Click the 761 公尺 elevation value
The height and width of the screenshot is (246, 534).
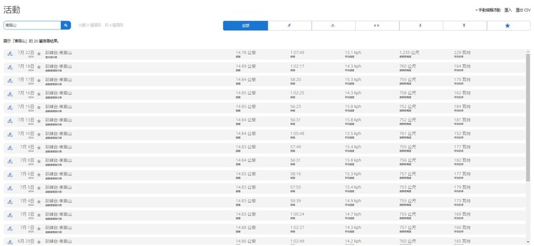point(407,133)
